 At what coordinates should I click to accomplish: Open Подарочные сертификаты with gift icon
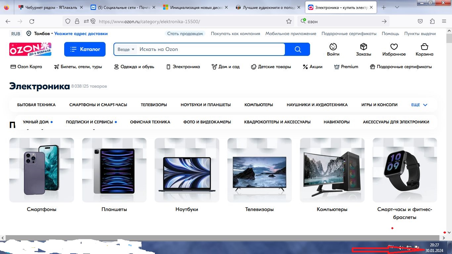click(401, 66)
